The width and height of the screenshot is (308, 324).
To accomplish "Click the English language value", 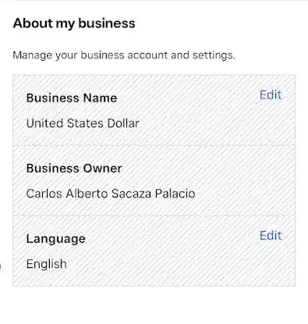I will [47, 264].
